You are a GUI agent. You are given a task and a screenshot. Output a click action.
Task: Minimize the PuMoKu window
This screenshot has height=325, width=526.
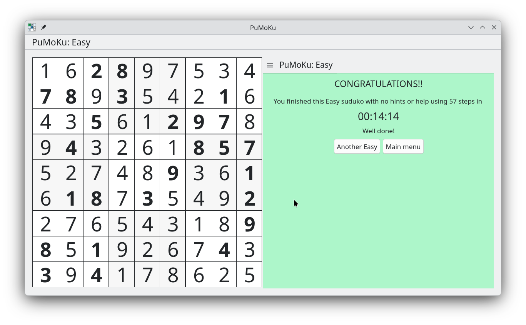point(471,27)
